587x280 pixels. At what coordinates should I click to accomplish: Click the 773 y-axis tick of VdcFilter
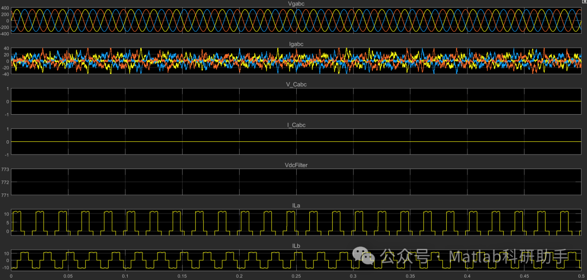[5, 170]
